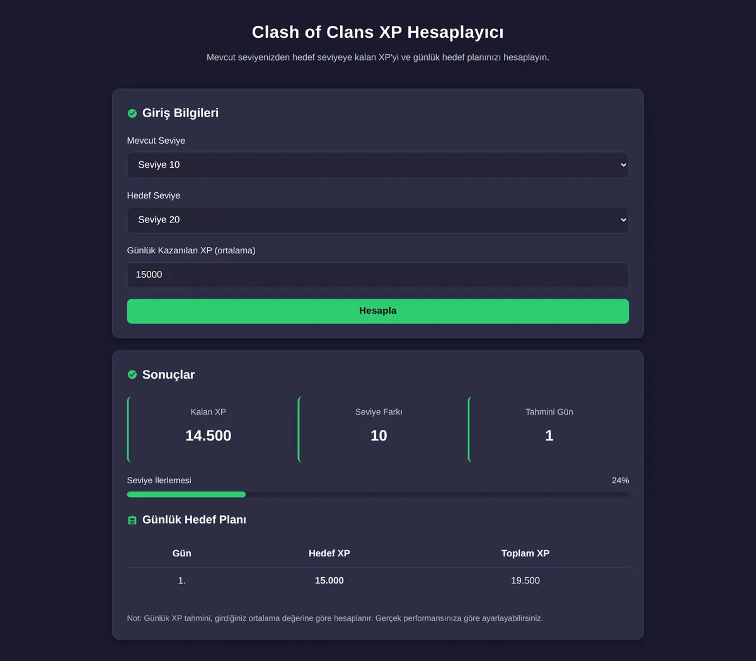Screen dimensions: 756x661
Task: Open the Hedef Seviye dropdown
Action: pos(378,220)
